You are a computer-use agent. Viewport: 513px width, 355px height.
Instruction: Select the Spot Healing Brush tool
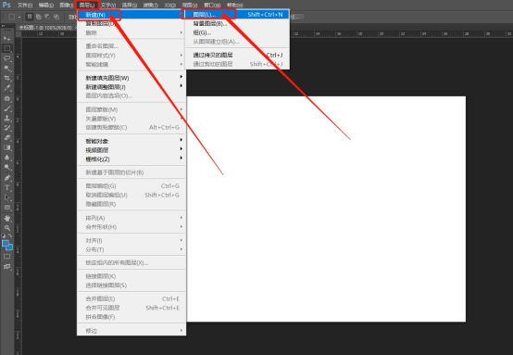click(x=6, y=98)
